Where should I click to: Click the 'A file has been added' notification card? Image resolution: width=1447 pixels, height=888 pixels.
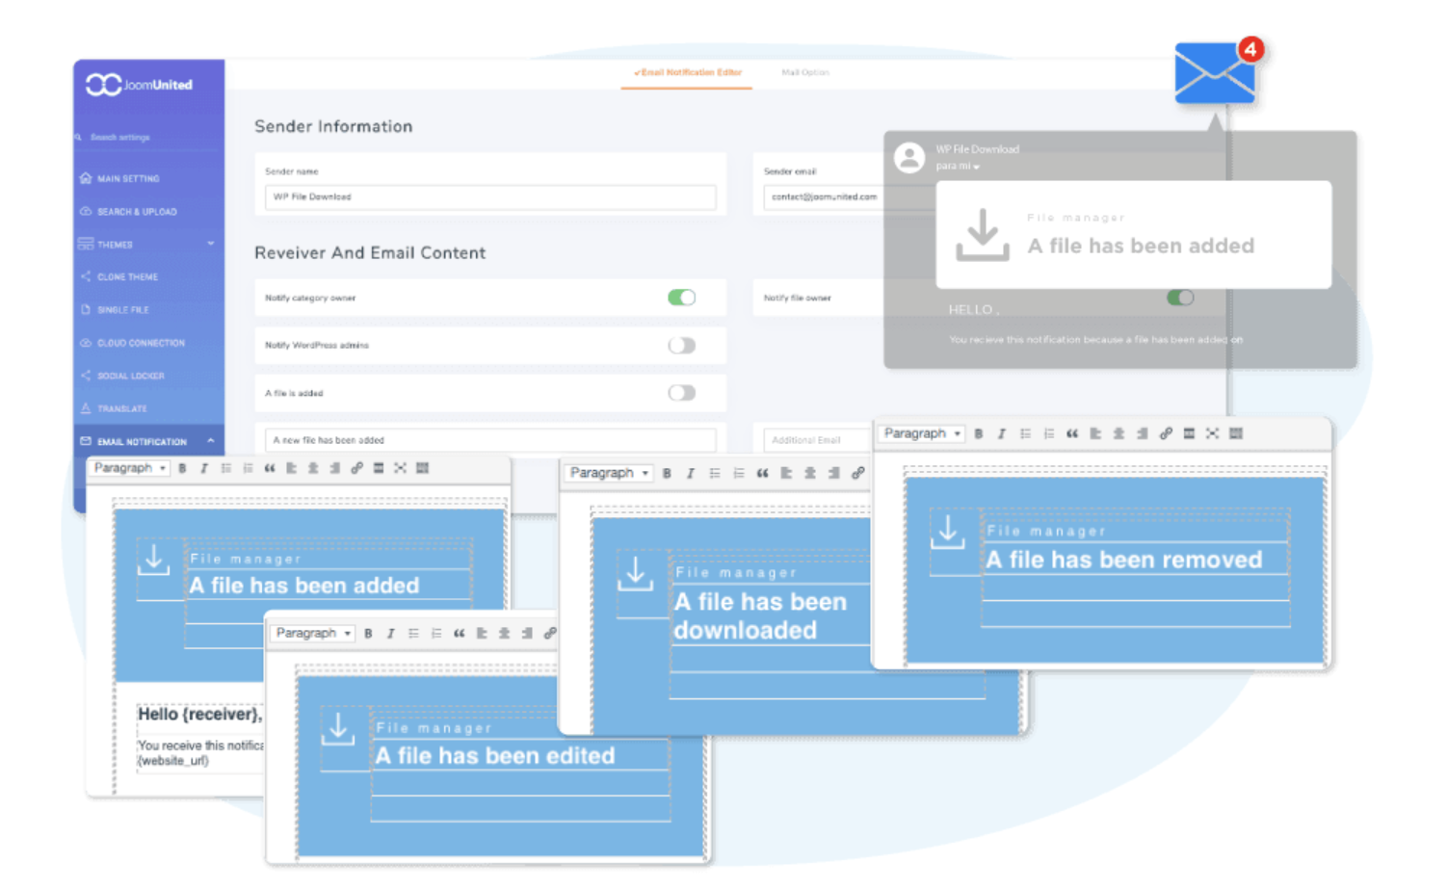(x=1134, y=235)
